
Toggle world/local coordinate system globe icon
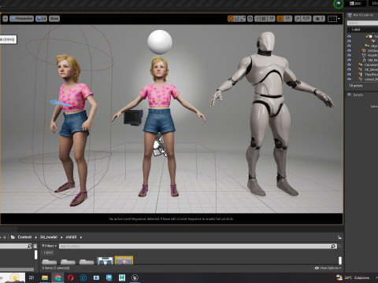tap(250, 19)
